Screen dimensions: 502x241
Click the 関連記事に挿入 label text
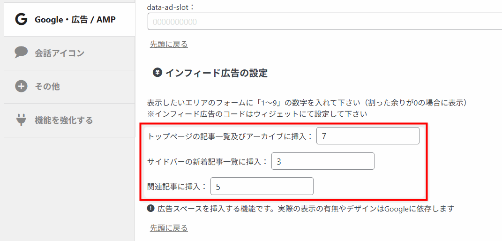pos(177,186)
